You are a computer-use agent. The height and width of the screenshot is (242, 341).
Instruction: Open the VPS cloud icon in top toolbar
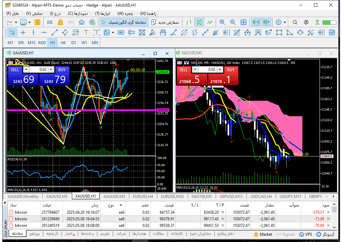pos(81,22)
